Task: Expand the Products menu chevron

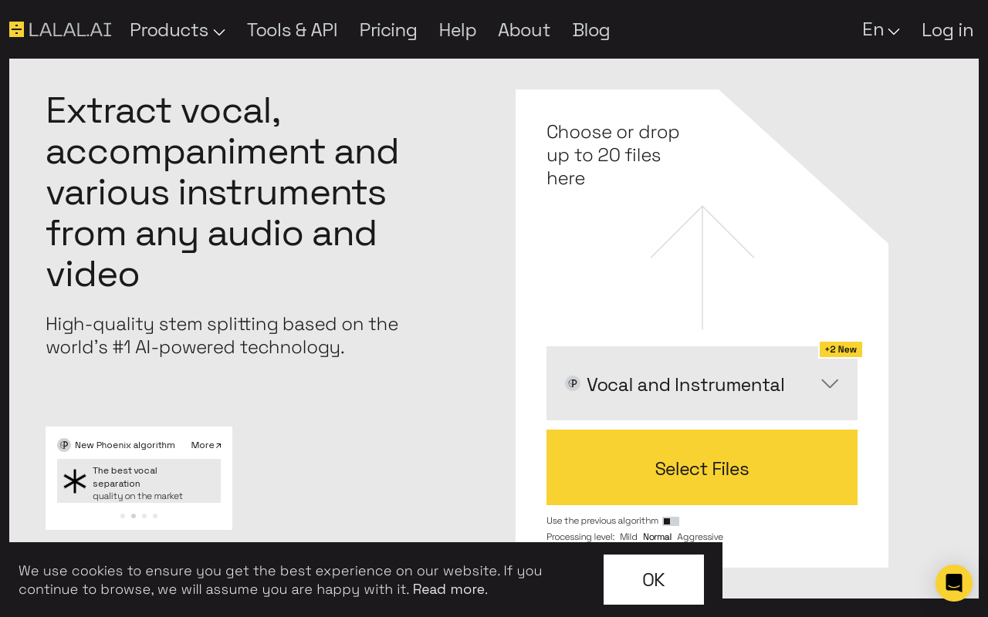Action: pyautogui.click(x=219, y=32)
